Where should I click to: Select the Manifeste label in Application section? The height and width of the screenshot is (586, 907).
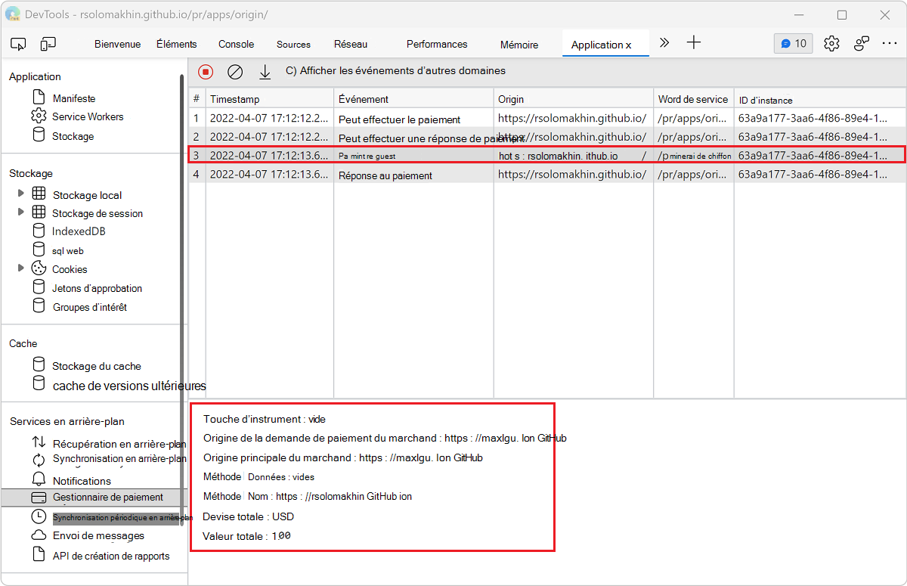click(x=74, y=98)
